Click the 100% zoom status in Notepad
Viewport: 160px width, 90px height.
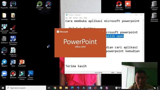(113, 72)
